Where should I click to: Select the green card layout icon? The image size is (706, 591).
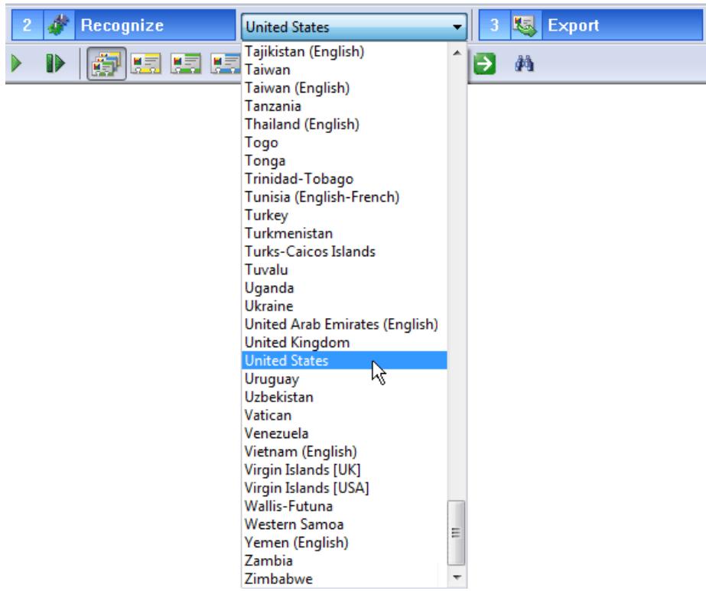(x=186, y=63)
